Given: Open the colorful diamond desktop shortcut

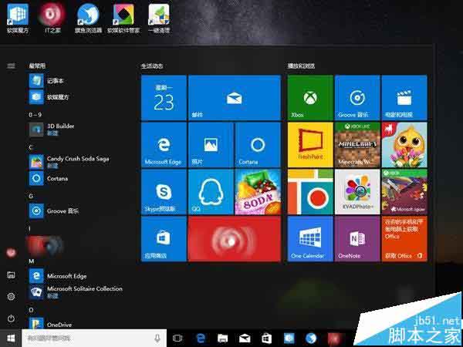Looking at the screenshot, I should [123, 19].
